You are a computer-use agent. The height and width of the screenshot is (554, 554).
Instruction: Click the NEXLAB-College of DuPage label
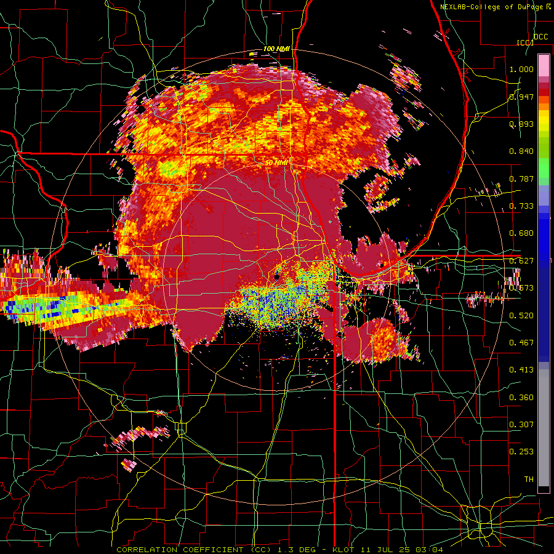point(492,7)
